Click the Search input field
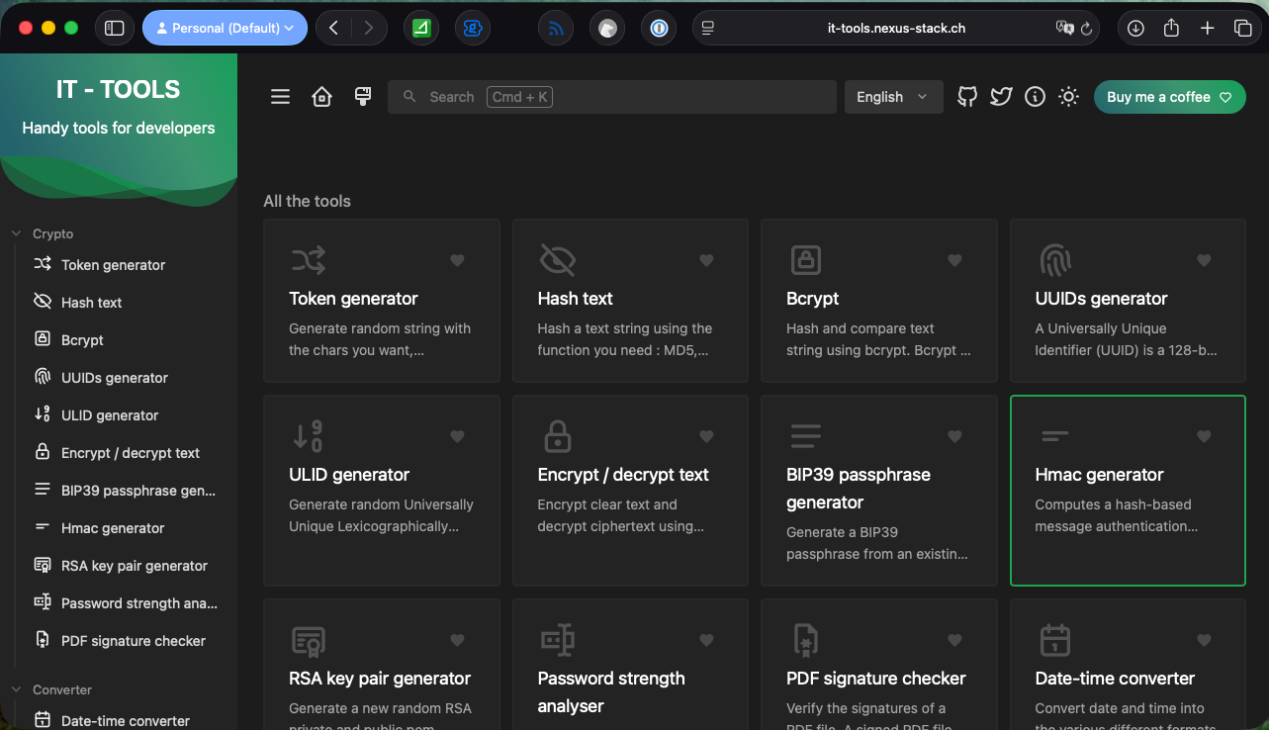 (611, 97)
